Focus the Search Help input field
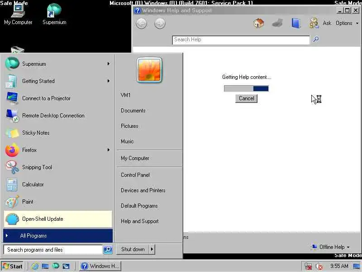 tap(241, 40)
